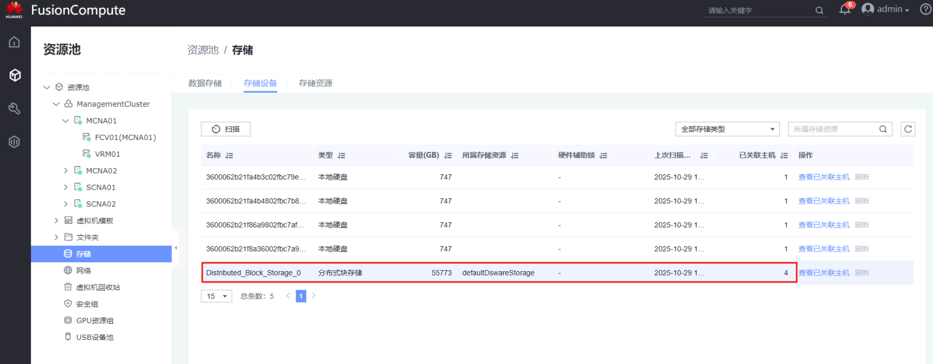Open the page size dropdown showing 15

(x=216, y=296)
